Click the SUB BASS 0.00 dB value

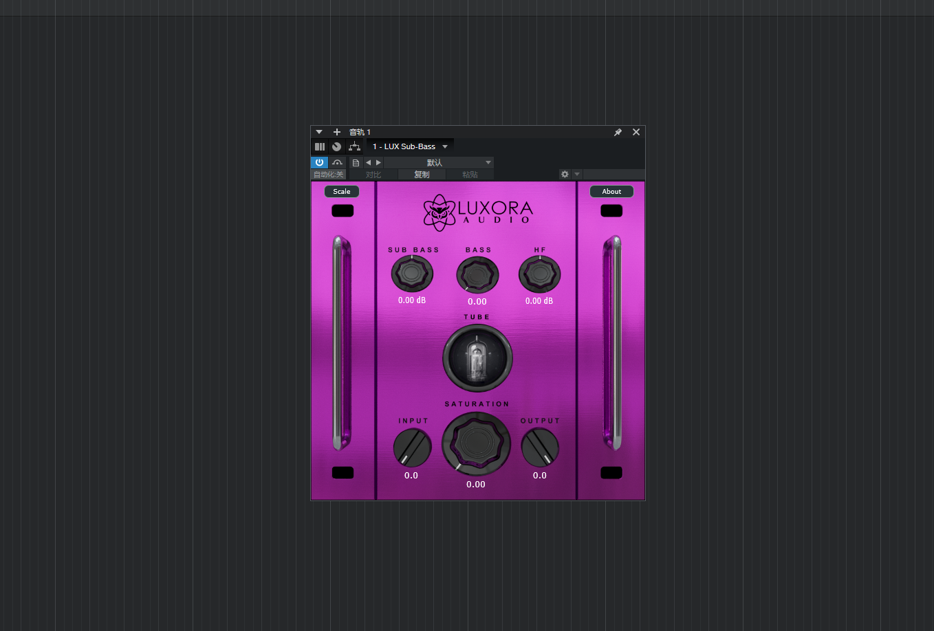coord(412,300)
